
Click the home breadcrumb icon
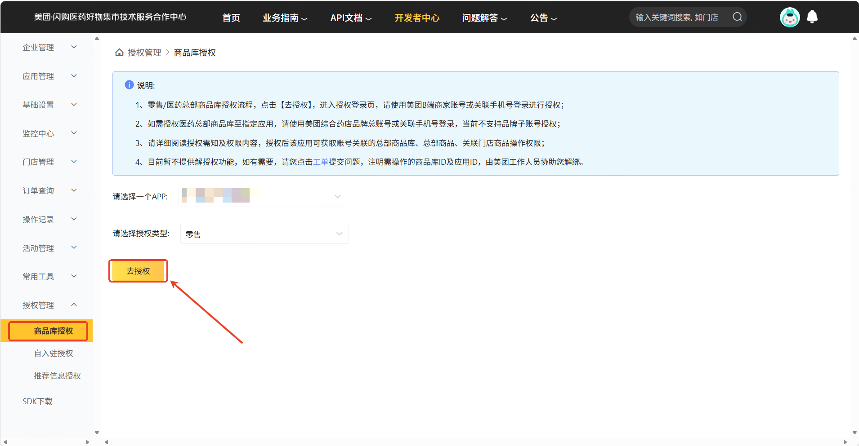click(119, 53)
